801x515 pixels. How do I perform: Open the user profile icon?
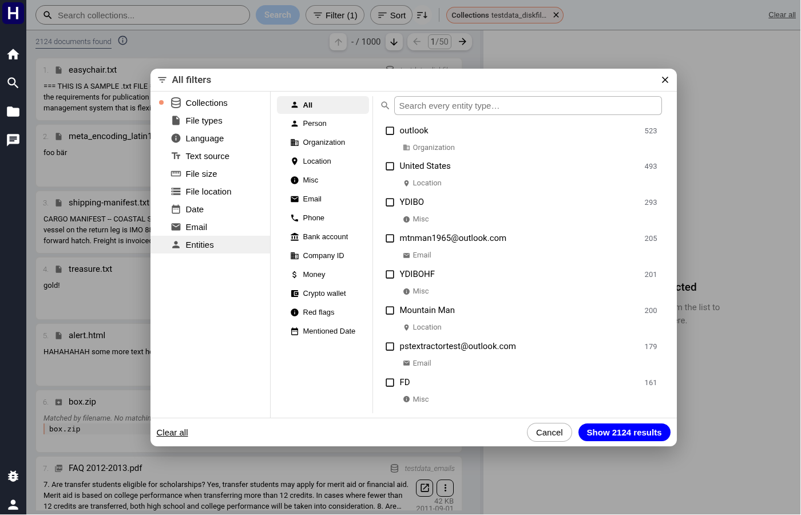[x=13, y=504]
